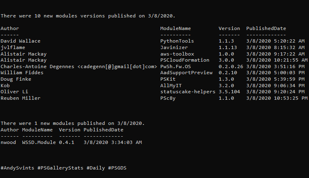309x178 pixels.
Task: Click the WSSD.Module entry
Action: point(39,142)
